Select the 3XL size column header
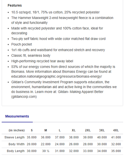 point(102,130)
